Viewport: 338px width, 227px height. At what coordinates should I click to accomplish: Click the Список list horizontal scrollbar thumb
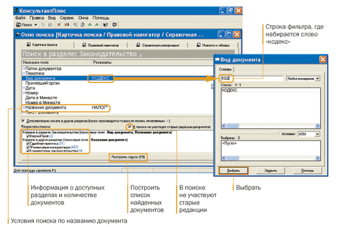click(232, 125)
